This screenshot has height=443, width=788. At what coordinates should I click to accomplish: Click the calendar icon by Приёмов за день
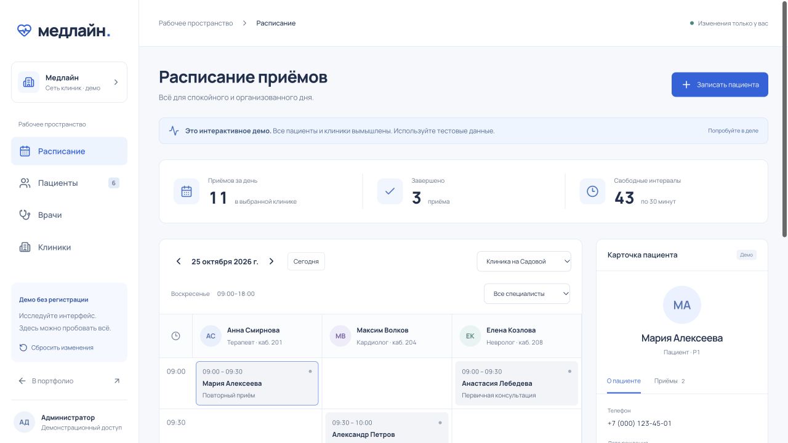(187, 191)
